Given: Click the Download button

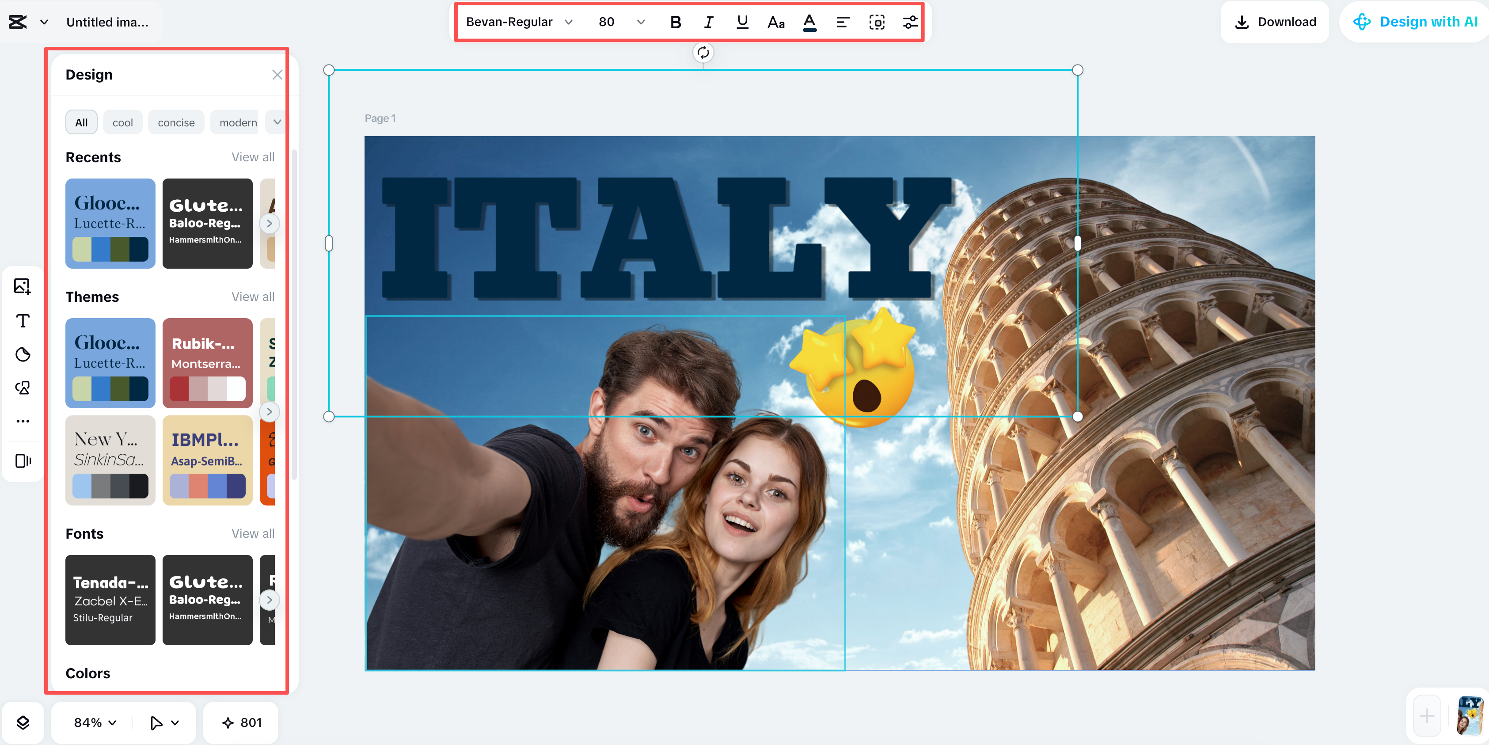Looking at the screenshot, I should [x=1274, y=22].
